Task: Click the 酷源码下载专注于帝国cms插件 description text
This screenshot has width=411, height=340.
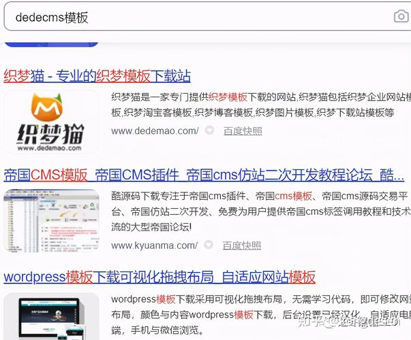Action: pyautogui.click(x=261, y=211)
